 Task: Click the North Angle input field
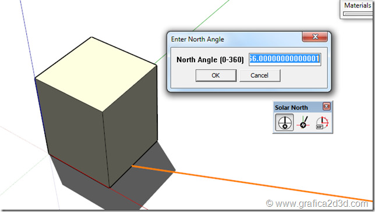click(x=285, y=59)
